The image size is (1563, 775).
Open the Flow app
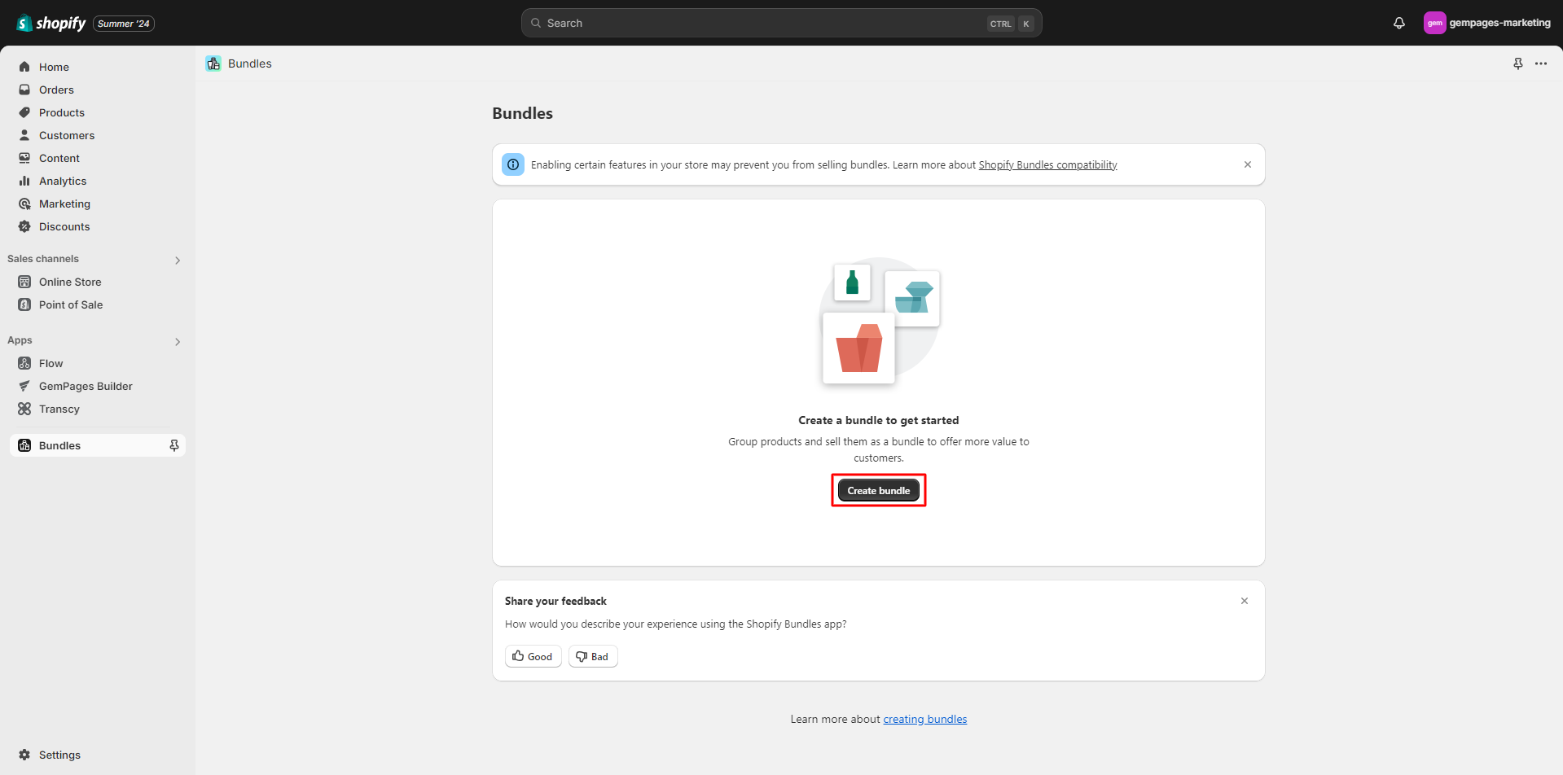pos(50,363)
